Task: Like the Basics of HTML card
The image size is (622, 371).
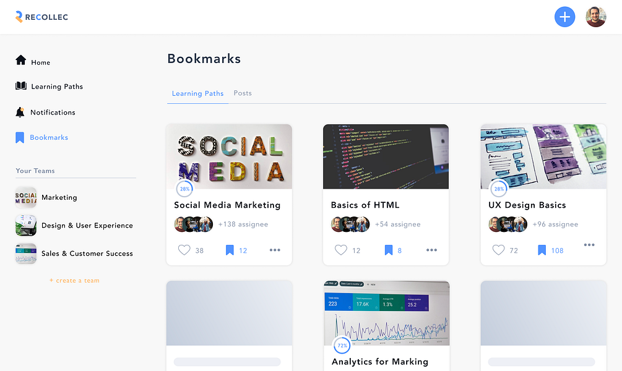Action: (341, 250)
